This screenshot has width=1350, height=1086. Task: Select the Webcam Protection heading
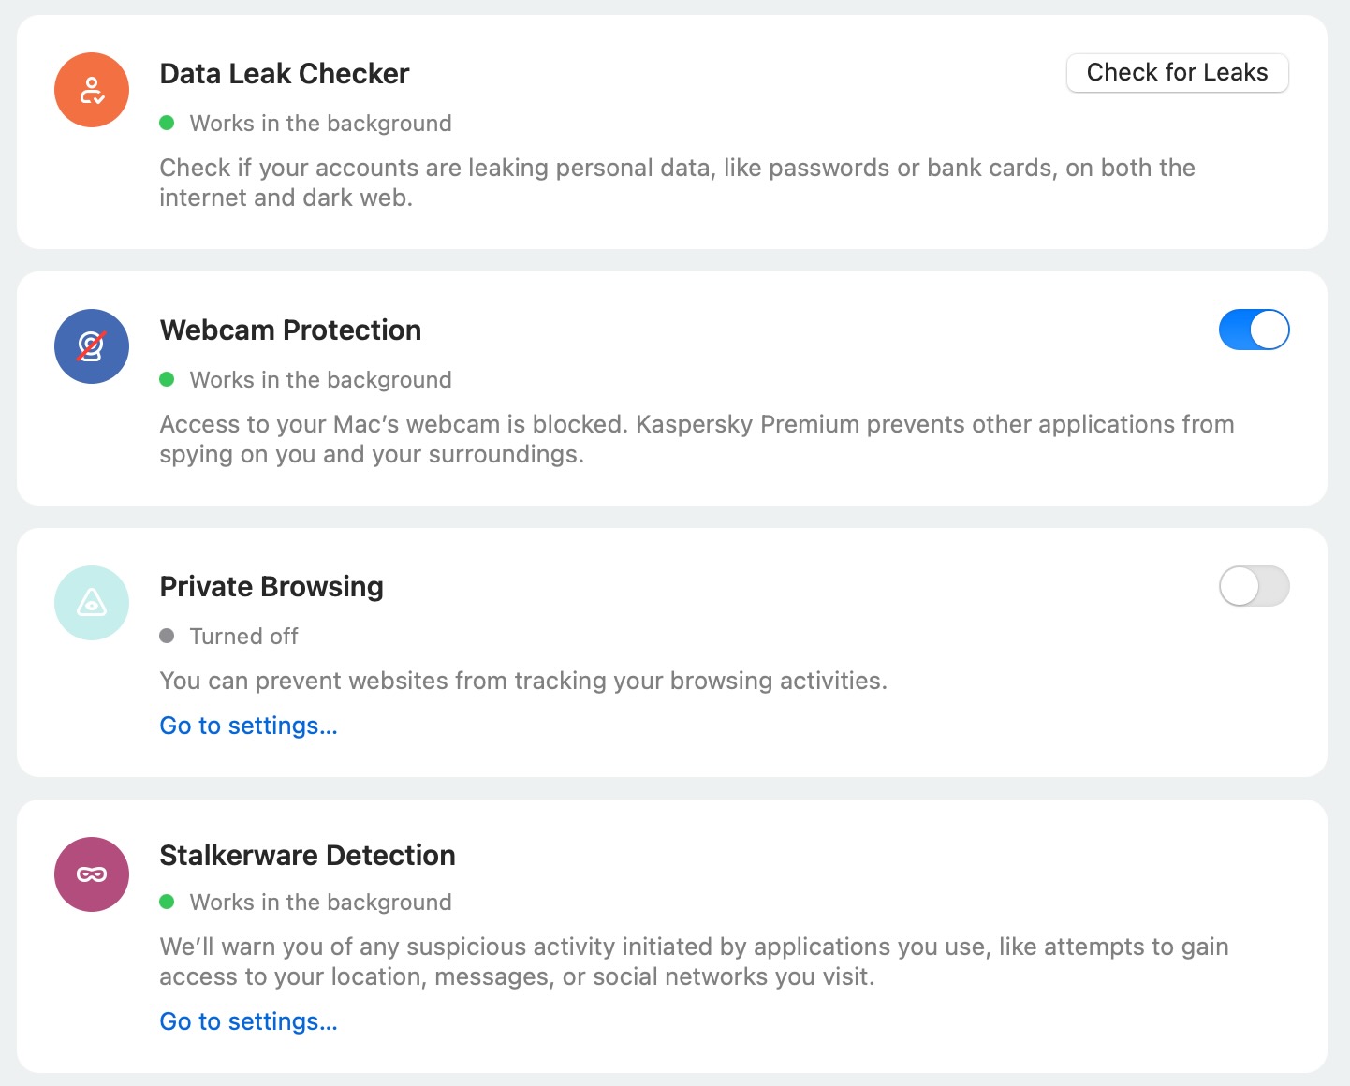pyautogui.click(x=290, y=330)
